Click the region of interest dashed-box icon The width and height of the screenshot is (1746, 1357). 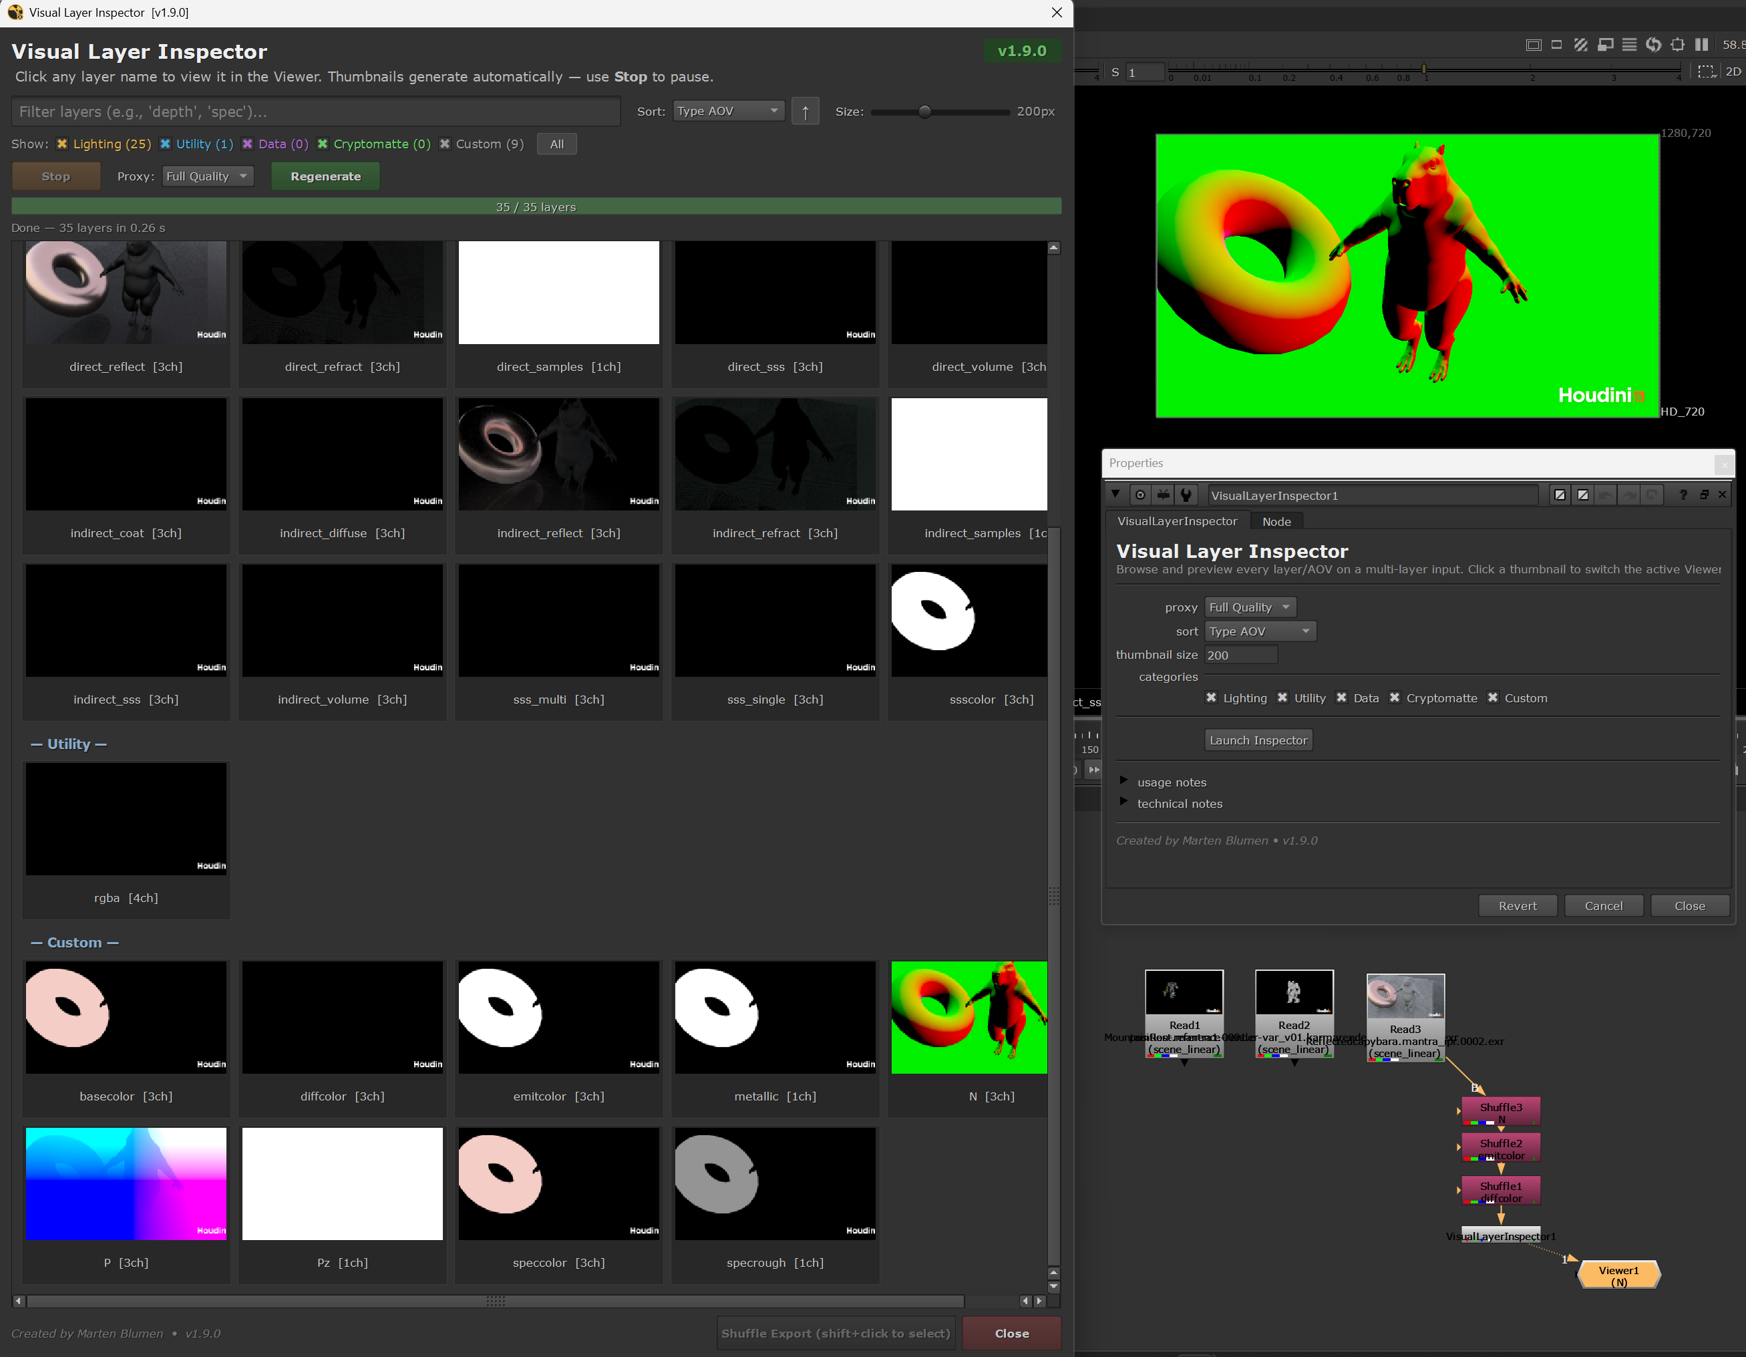(1706, 71)
